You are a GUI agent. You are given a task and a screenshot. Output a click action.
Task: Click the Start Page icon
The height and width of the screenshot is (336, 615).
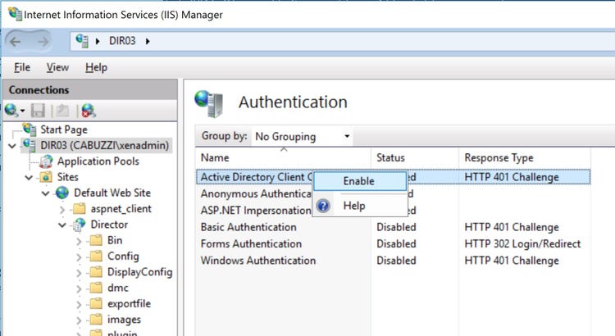tap(30, 129)
